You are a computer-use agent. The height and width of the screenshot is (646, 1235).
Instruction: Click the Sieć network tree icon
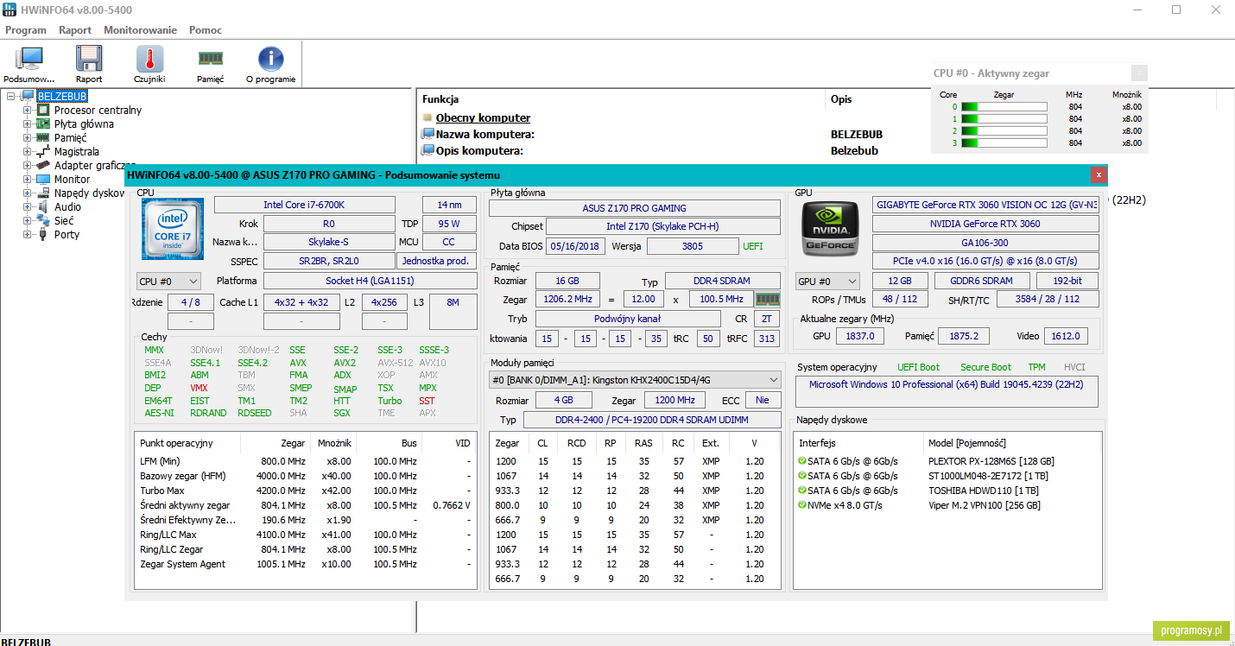coord(43,221)
